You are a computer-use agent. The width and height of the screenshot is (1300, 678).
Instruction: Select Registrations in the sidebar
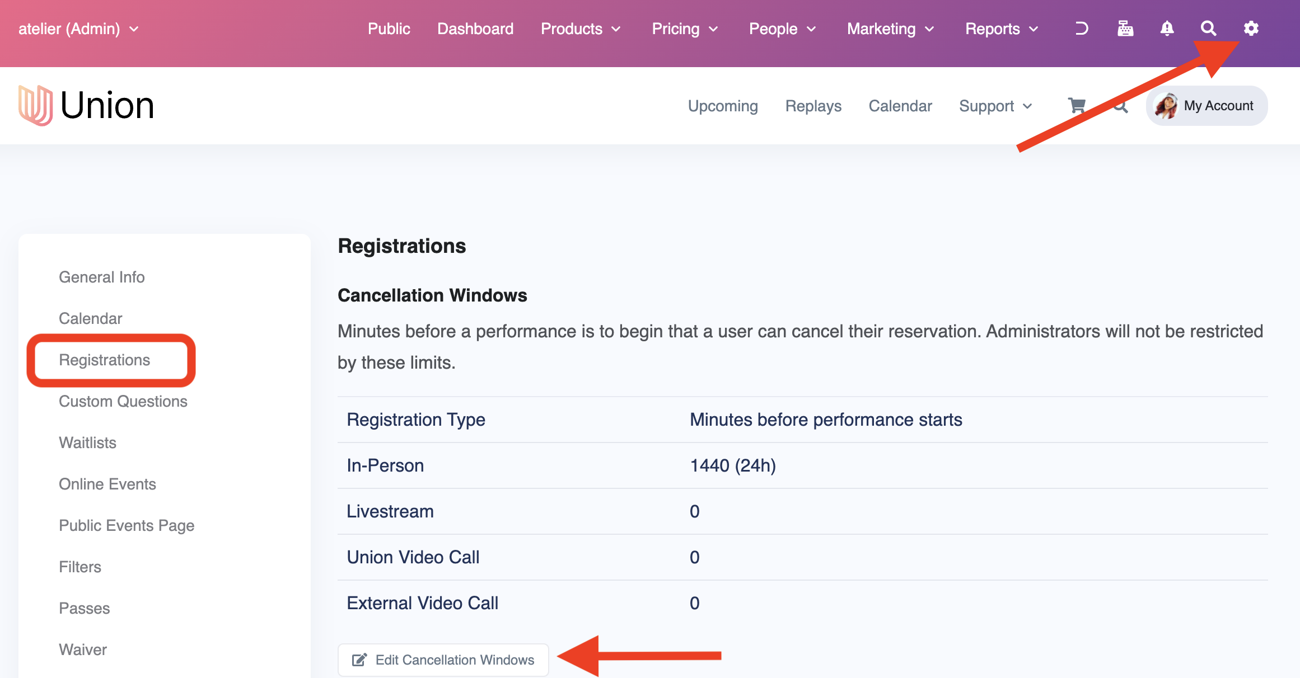tap(105, 360)
